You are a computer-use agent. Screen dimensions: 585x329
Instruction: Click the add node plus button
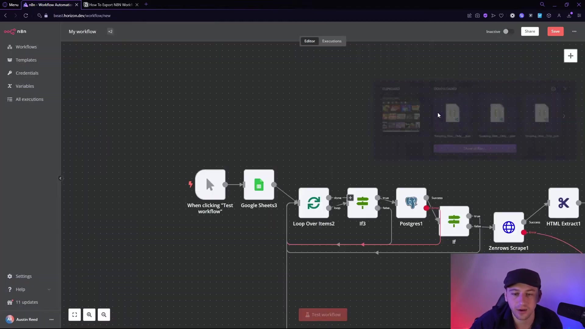click(571, 56)
